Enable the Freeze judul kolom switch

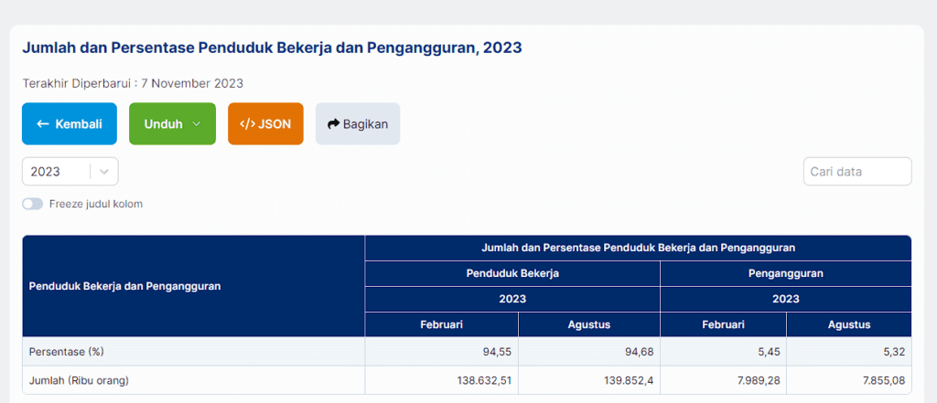pyautogui.click(x=33, y=204)
